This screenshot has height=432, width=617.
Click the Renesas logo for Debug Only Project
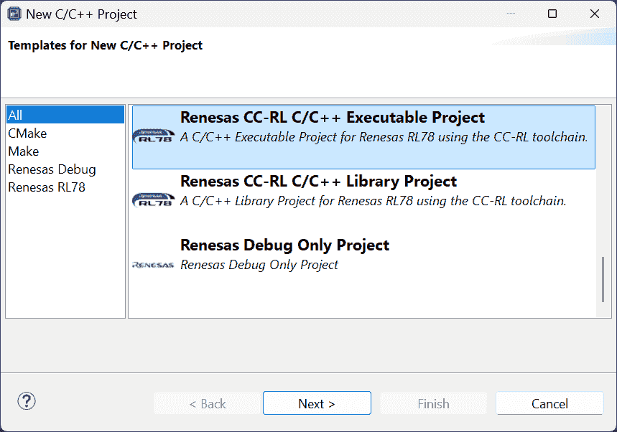coord(154,265)
